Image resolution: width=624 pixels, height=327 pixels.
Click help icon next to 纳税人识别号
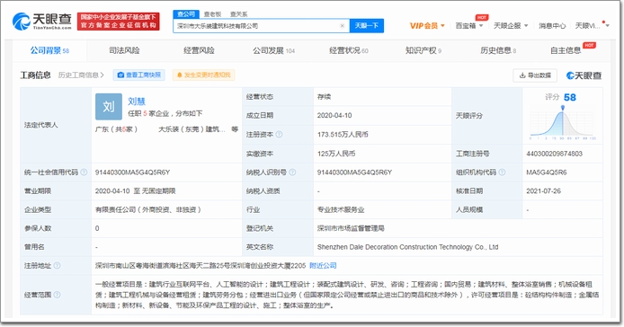coord(292,172)
